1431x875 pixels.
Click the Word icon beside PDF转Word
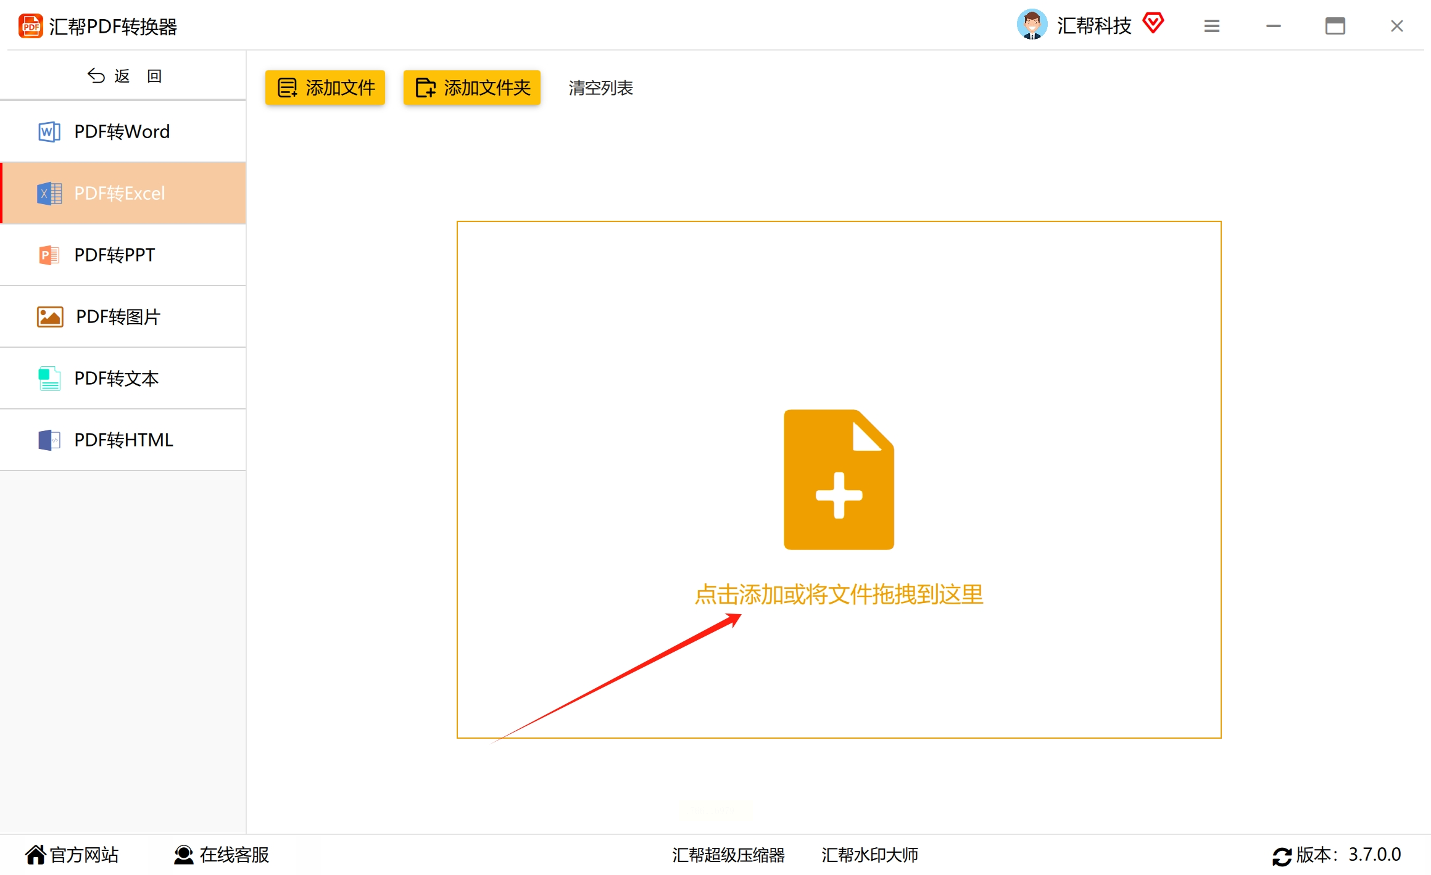click(49, 131)
